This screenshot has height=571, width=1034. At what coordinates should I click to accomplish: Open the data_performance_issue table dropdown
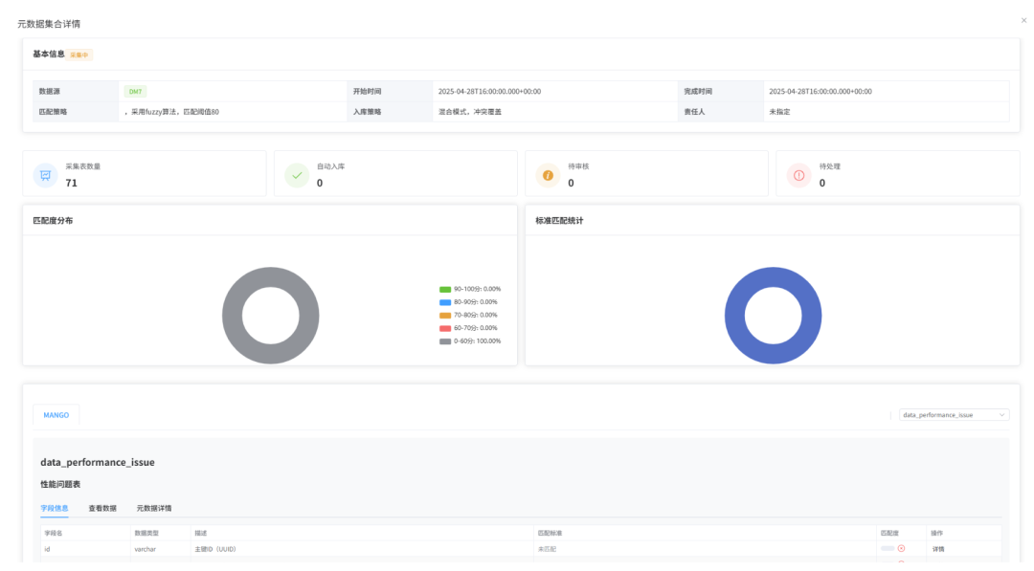point(955,415)
